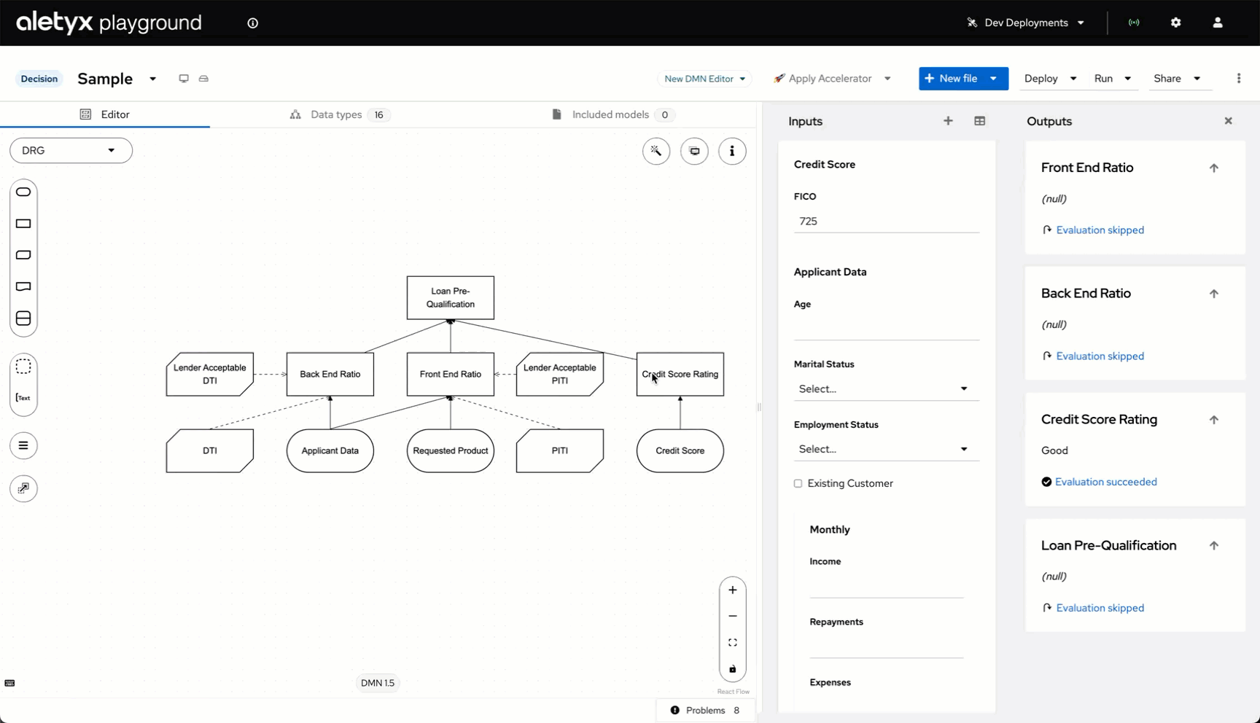Enable the Existing Customer checkbox
1260x723 pixels.
pos(798,483)
